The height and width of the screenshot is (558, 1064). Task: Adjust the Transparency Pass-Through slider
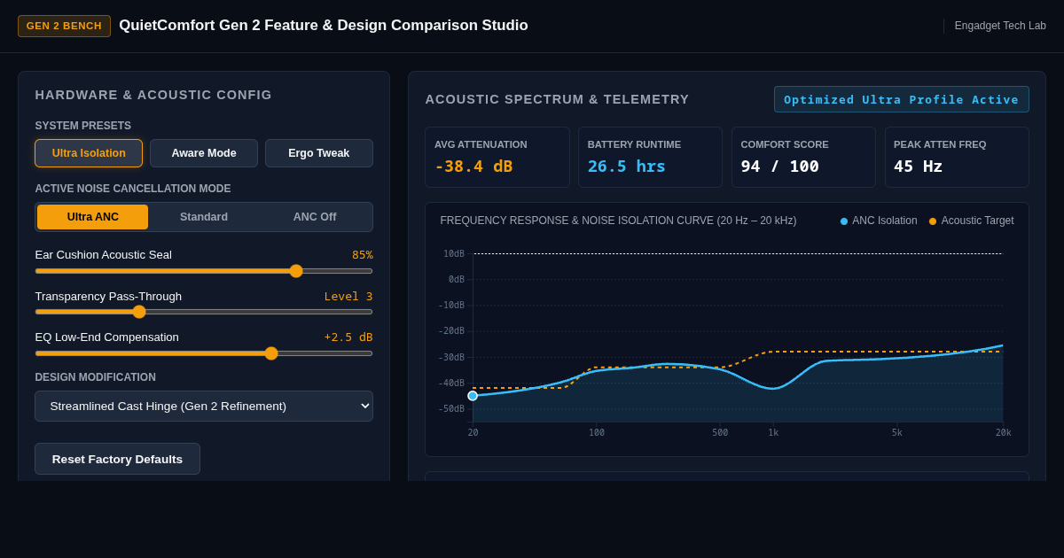click(x=204, y=312)
